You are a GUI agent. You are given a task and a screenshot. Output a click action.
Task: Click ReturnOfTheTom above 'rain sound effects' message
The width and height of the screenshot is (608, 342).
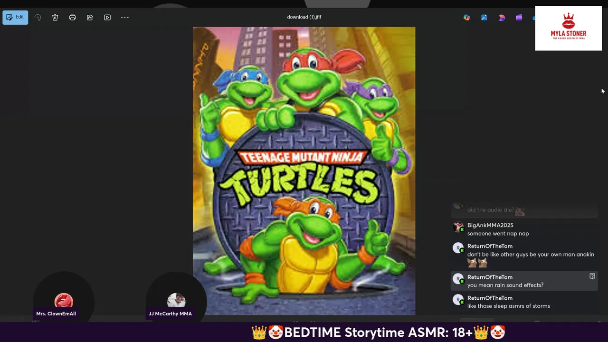pos(490,277)
